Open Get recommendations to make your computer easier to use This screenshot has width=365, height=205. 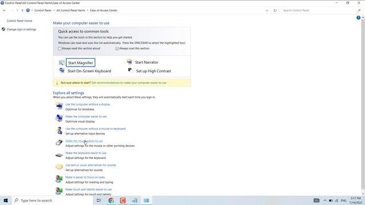tap(129, 83)
